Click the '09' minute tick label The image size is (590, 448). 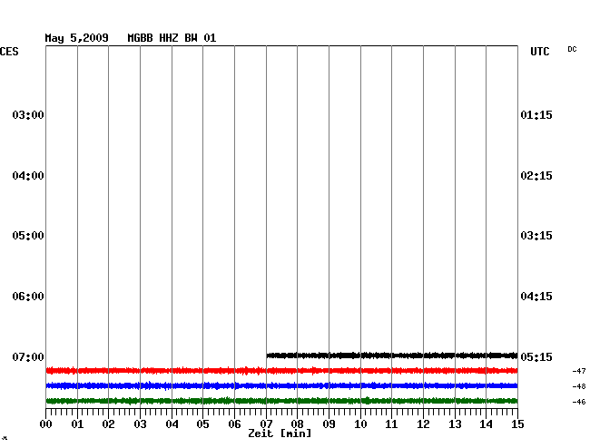(x=329, y=424)
